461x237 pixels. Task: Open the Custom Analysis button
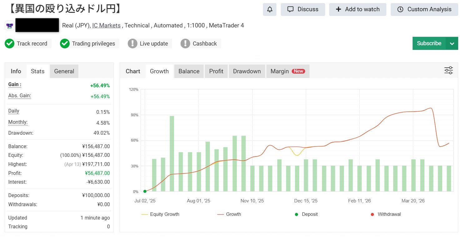tap(424, 9)
